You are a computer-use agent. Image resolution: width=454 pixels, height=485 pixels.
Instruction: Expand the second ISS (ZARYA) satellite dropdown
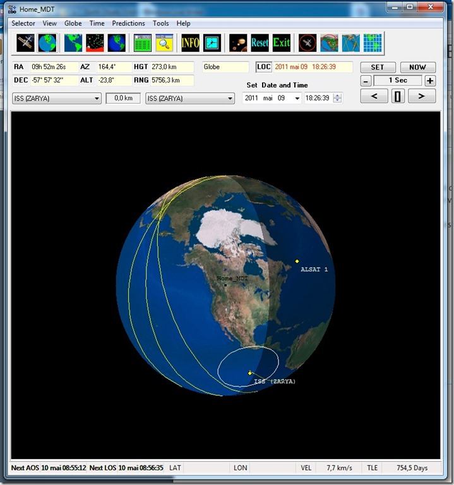tap(230, 99)
